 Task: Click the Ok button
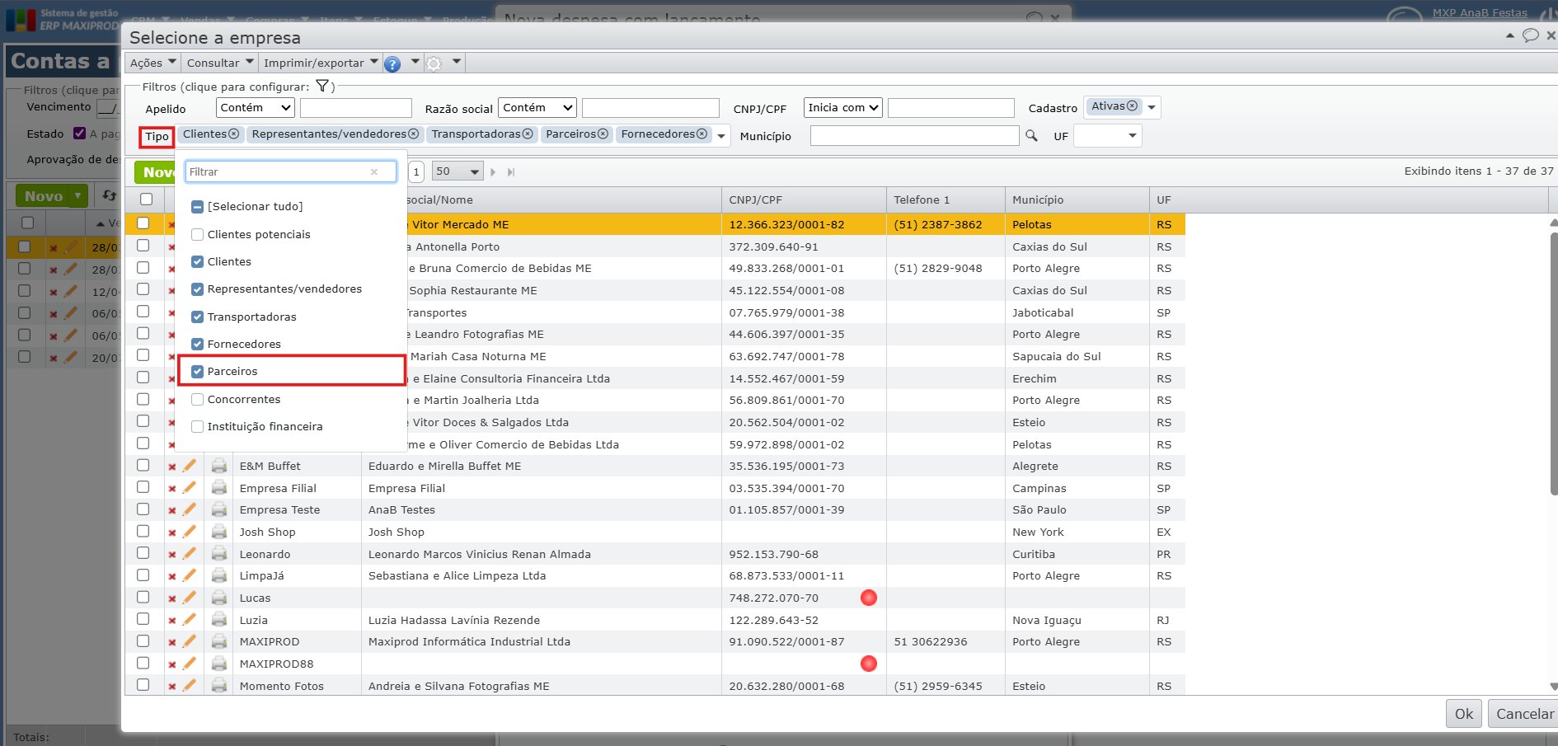tap(1463, 714)
